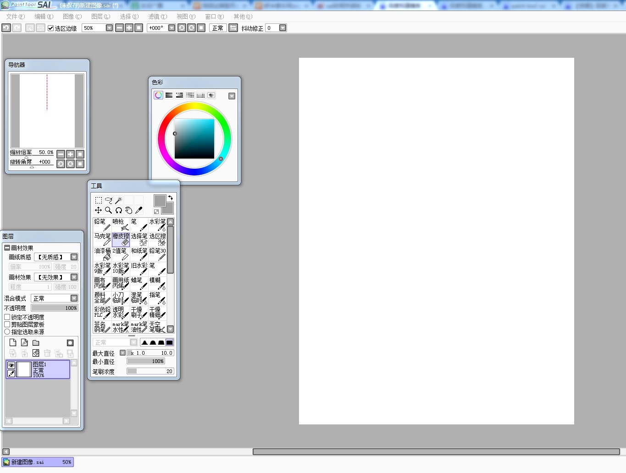Open the 混合模式 blend mode dropdown
This screenshot has height=473, width=626.
point(74,298)
